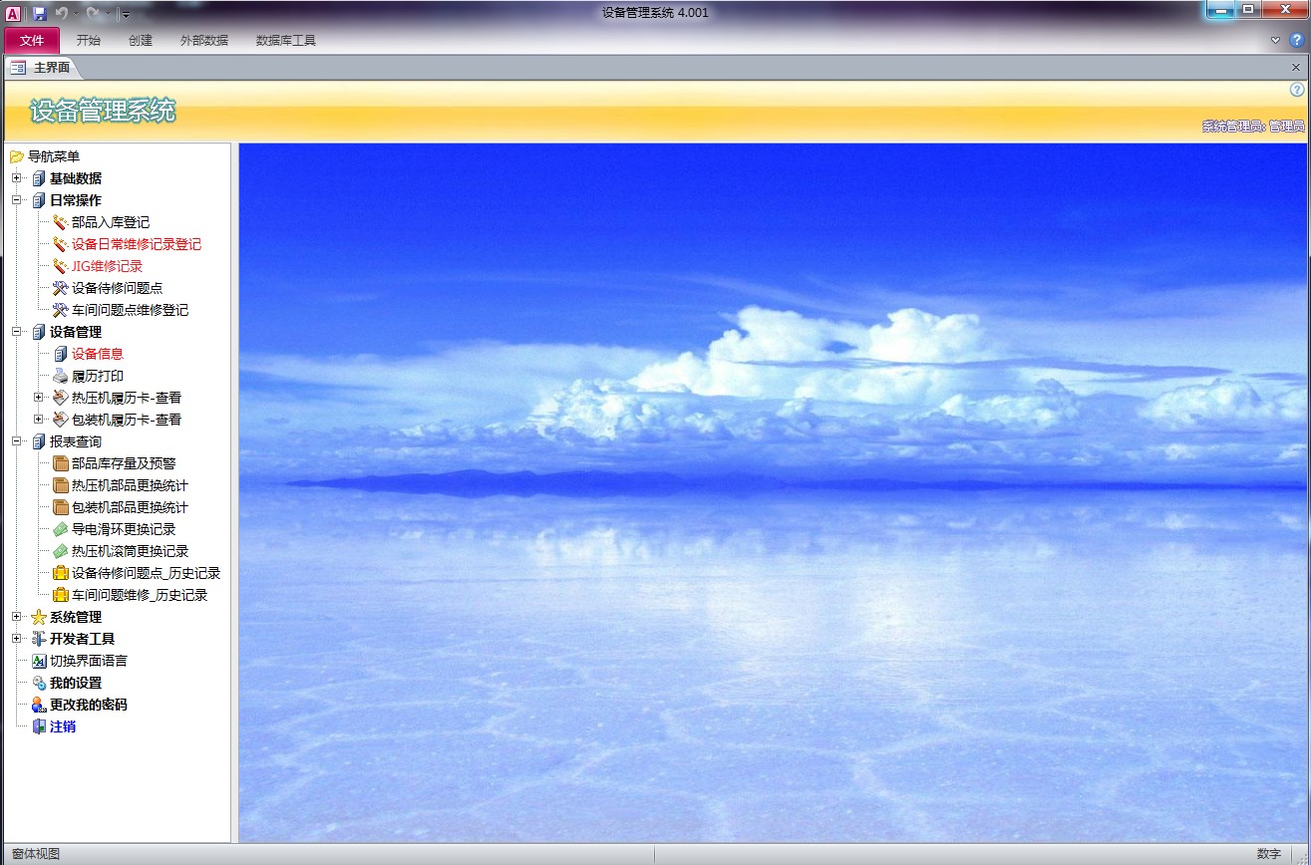Click the 系统管理 star icon
The height and width of the screenshot is (865, 1311).
tap(39, 617)
